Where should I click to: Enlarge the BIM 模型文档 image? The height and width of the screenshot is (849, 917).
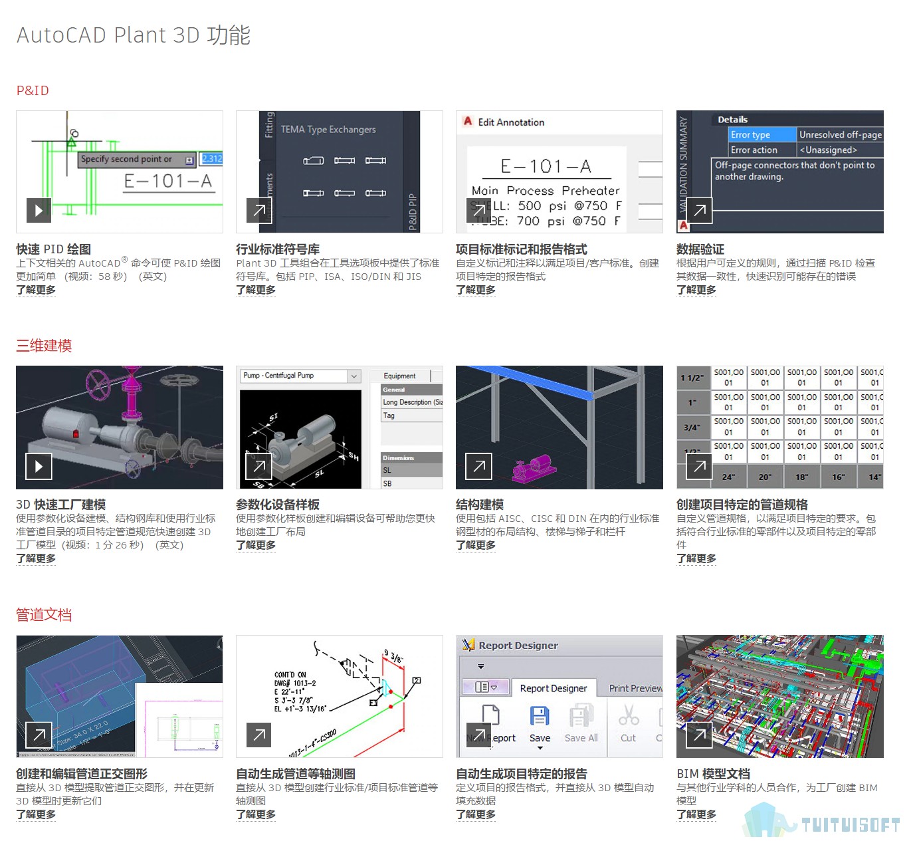click(x=699, y=735)
